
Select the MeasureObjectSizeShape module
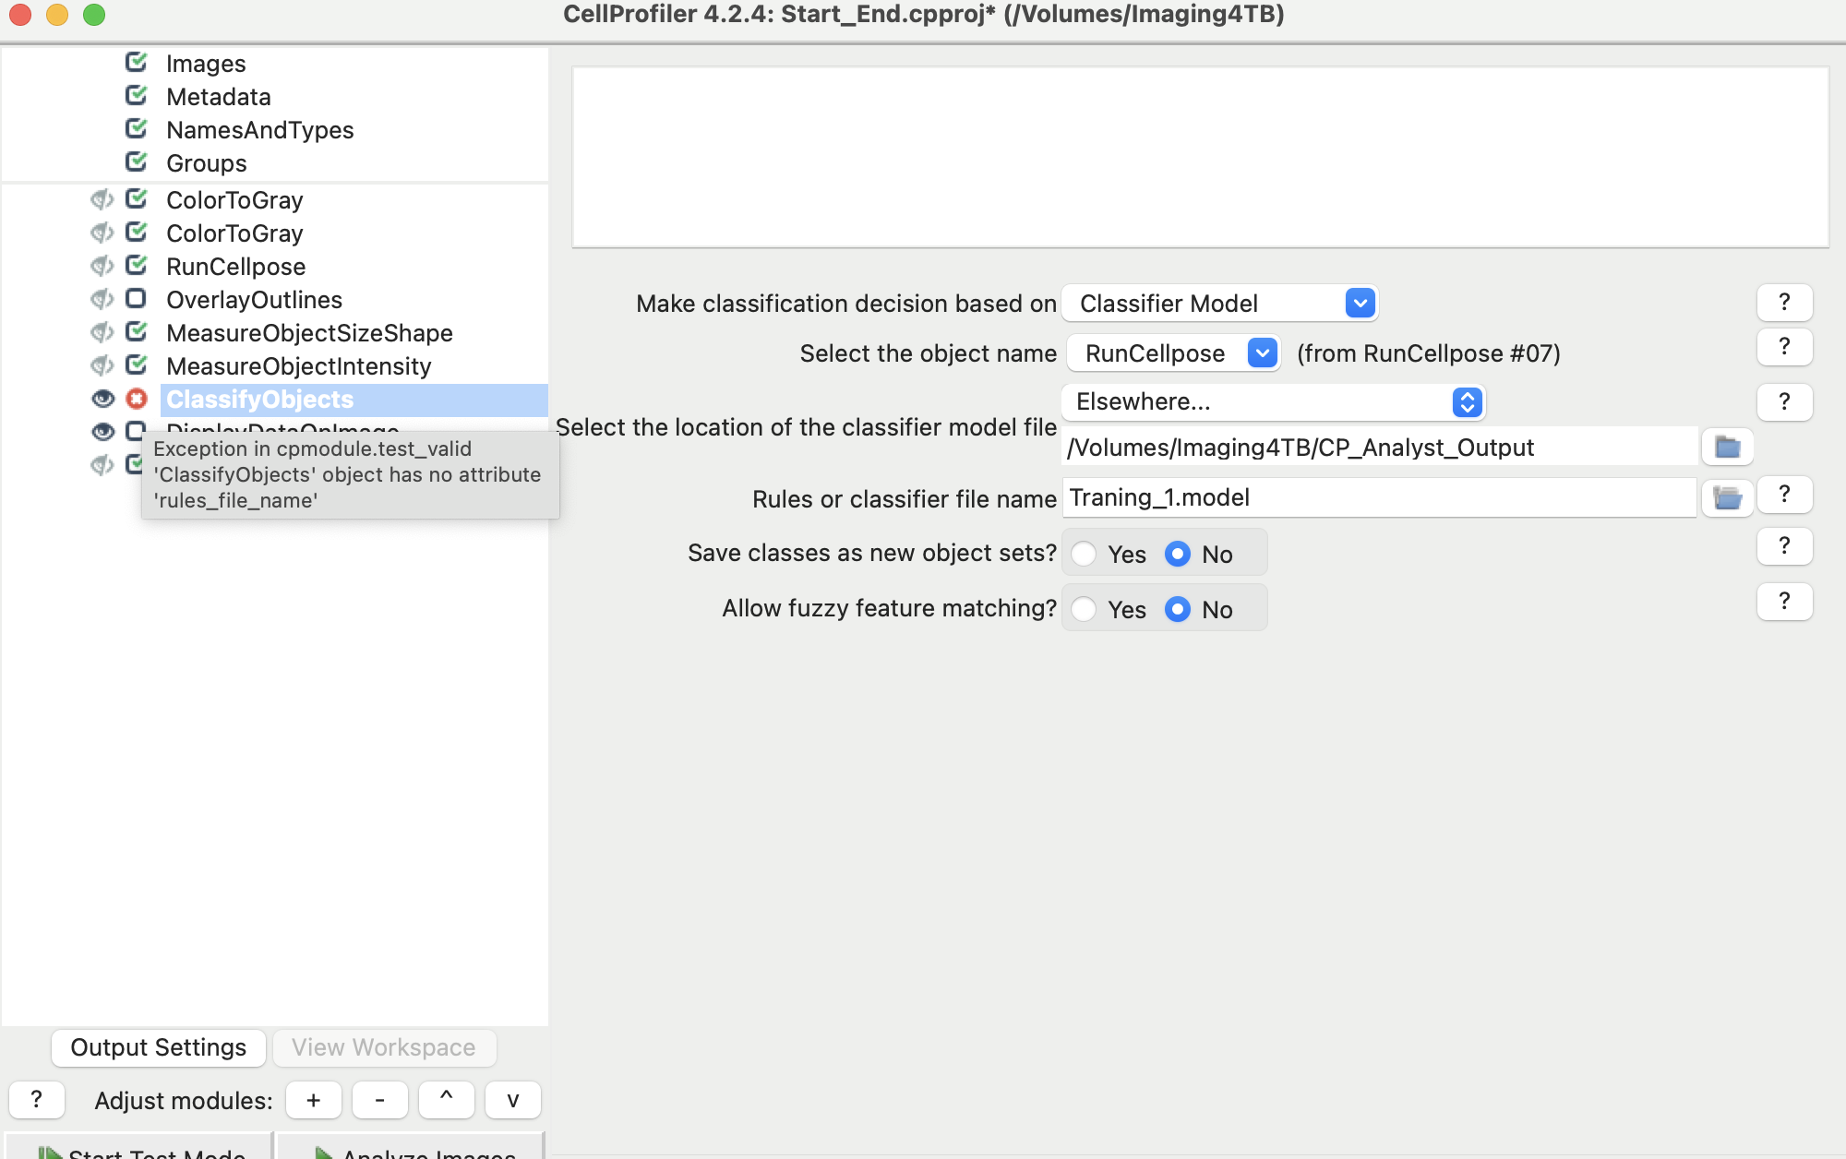(x=309, y=332)
